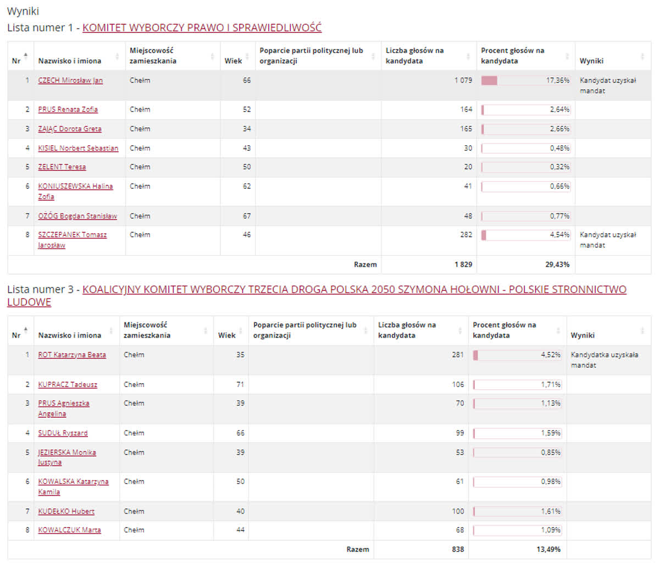
Task: Sort PiS table by Procent głosów column
Action: pos(567,56)
